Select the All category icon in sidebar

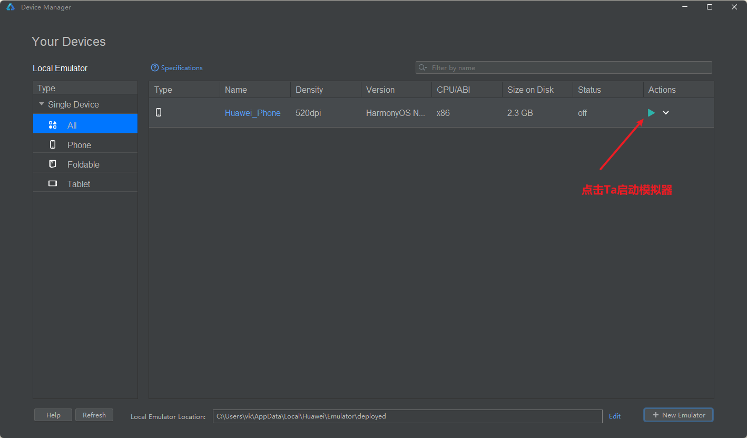[53, 125]
